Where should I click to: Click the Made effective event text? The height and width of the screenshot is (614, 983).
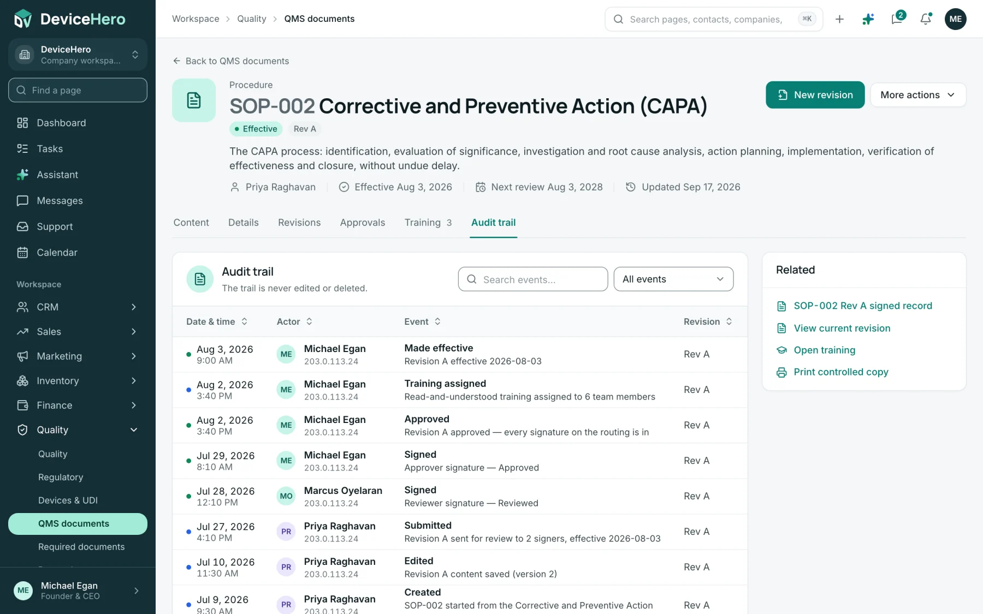point(439,348)
